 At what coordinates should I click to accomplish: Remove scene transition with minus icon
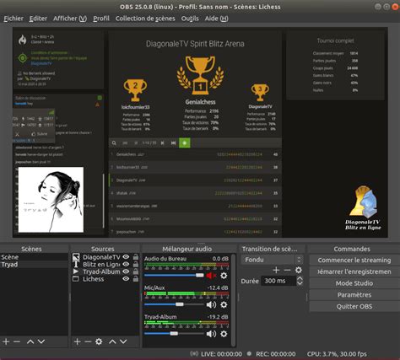tap(287, 270)
